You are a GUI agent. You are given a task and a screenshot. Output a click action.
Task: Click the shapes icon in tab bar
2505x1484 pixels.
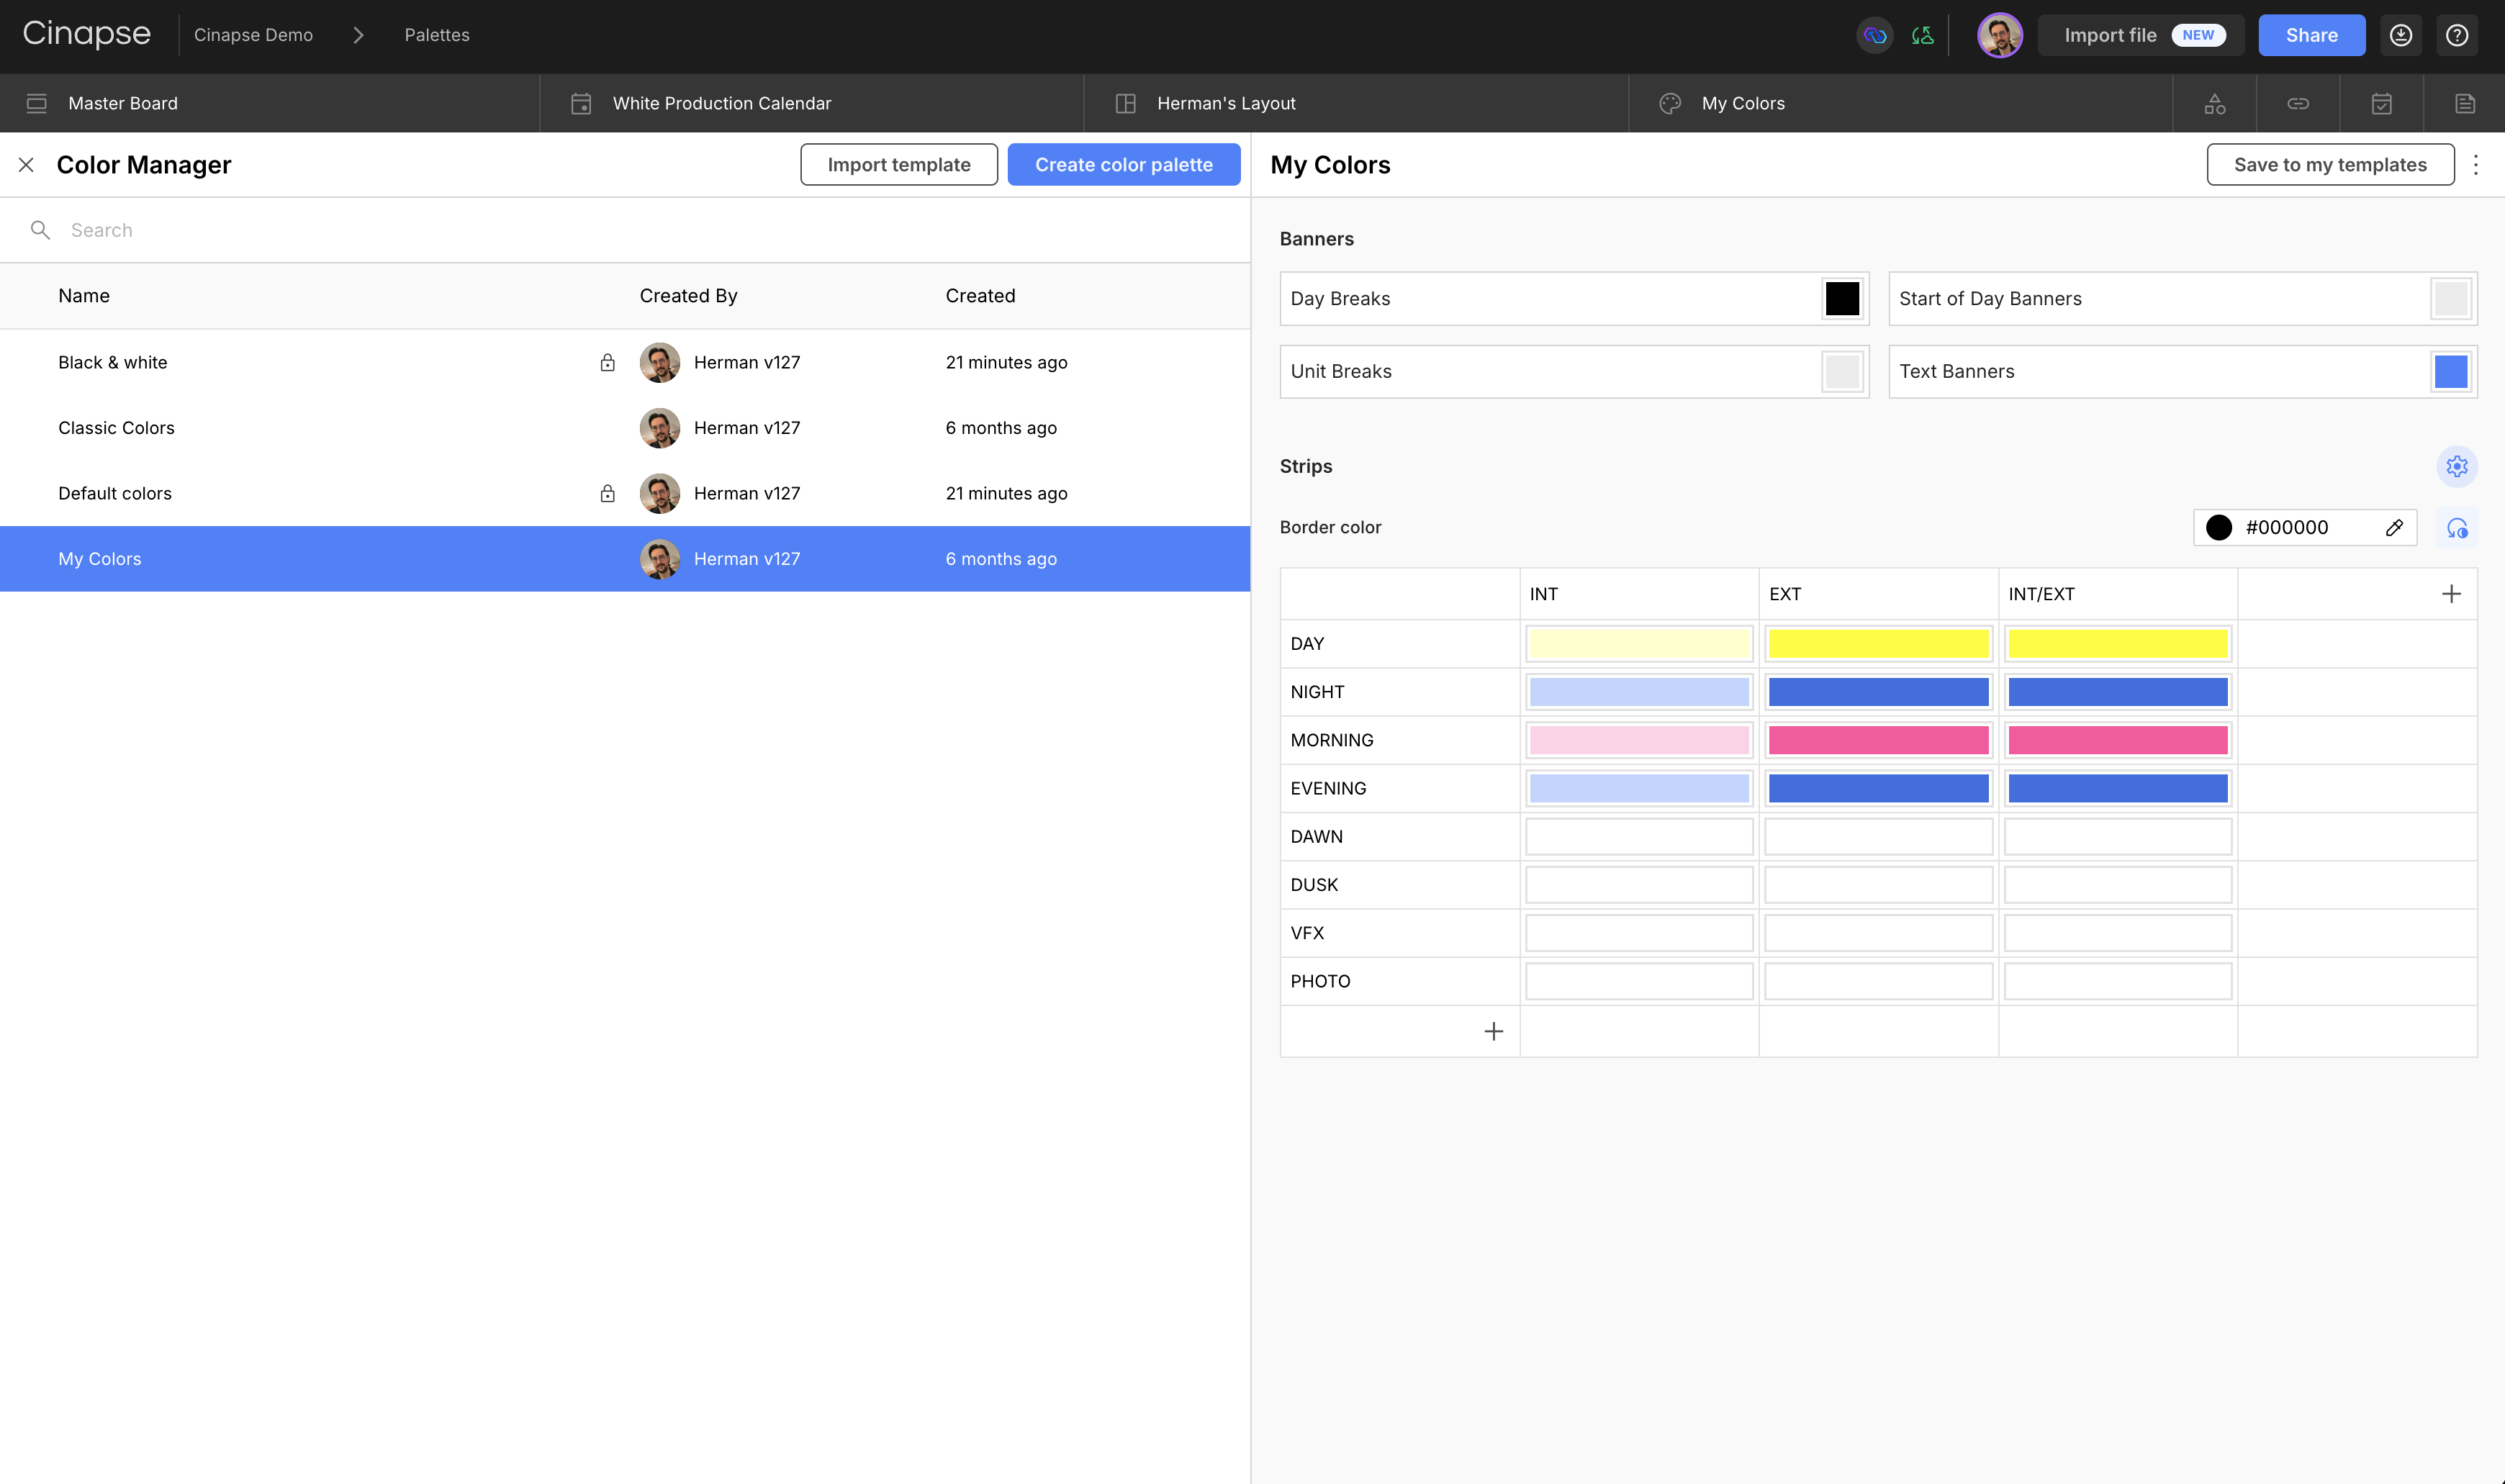tap(2214, 103)
